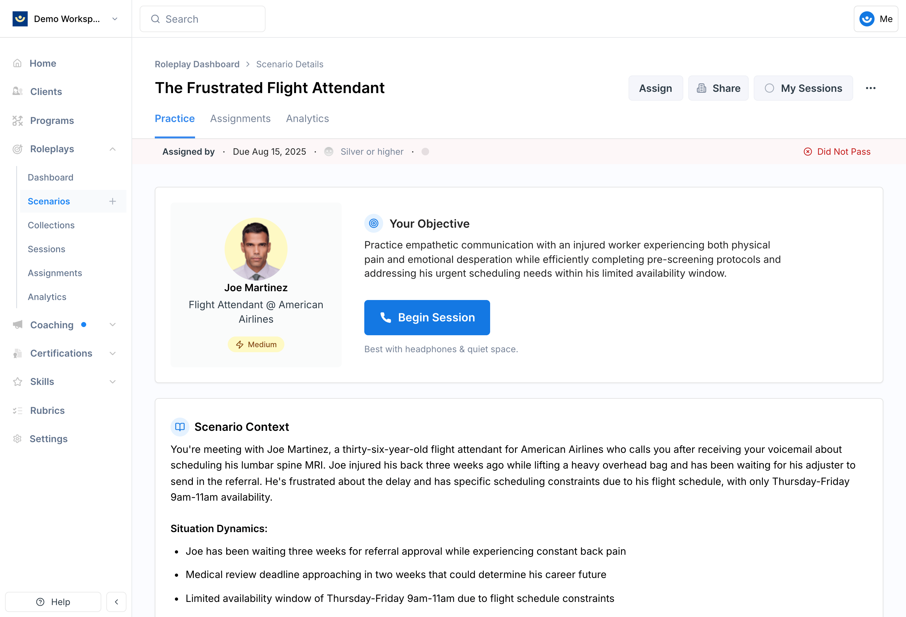This screenshot has height=617, width=906.
Task: Click the Coaching megaphone icon
Action: [x=18, y=324]
